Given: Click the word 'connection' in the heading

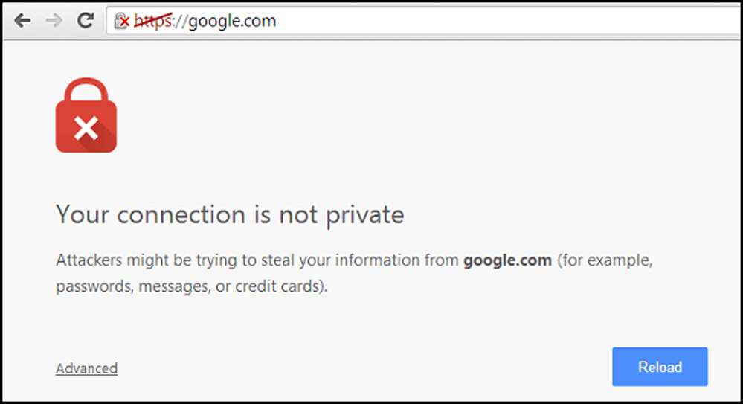Looking at the screenshot, I should tap(181, 215).
